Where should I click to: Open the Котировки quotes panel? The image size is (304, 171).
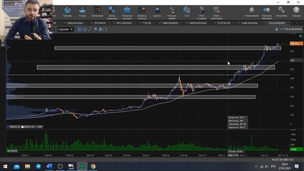point(97,12)
